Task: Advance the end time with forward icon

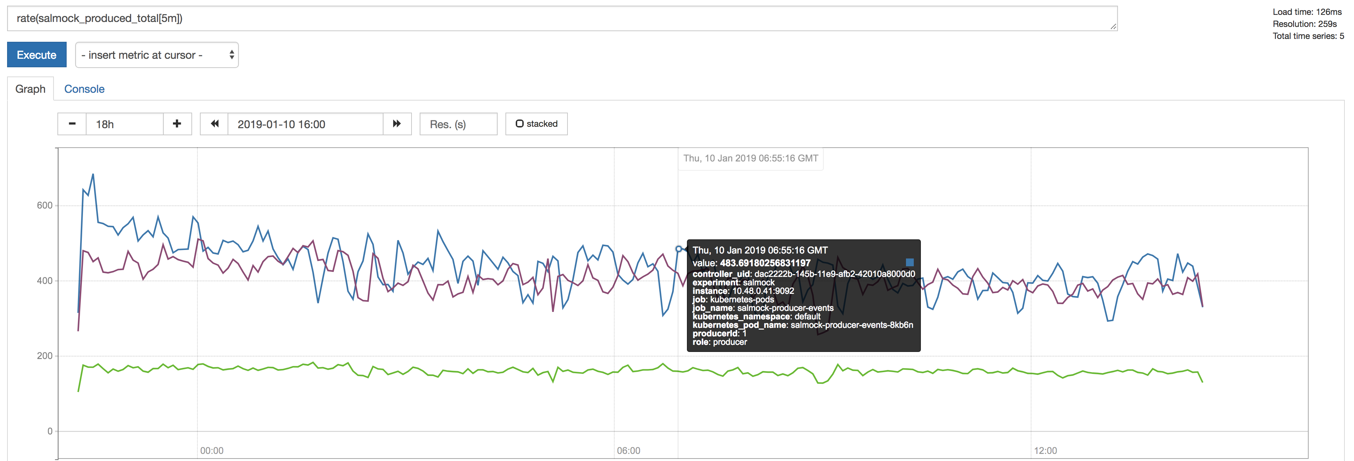Action: (x=397, y=124)
